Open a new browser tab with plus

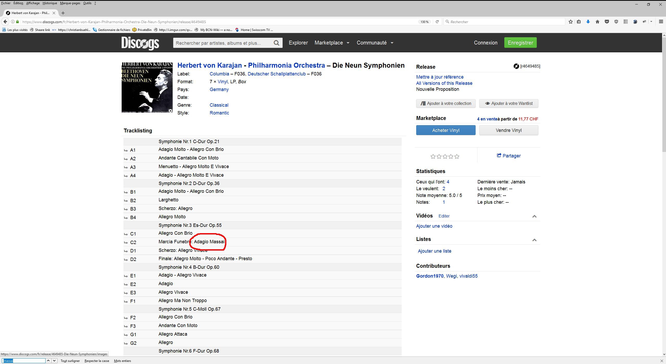(x=63, y=13)
